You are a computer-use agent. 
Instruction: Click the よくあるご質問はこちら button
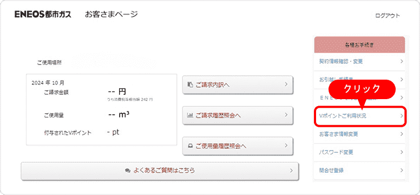[160, 171]
